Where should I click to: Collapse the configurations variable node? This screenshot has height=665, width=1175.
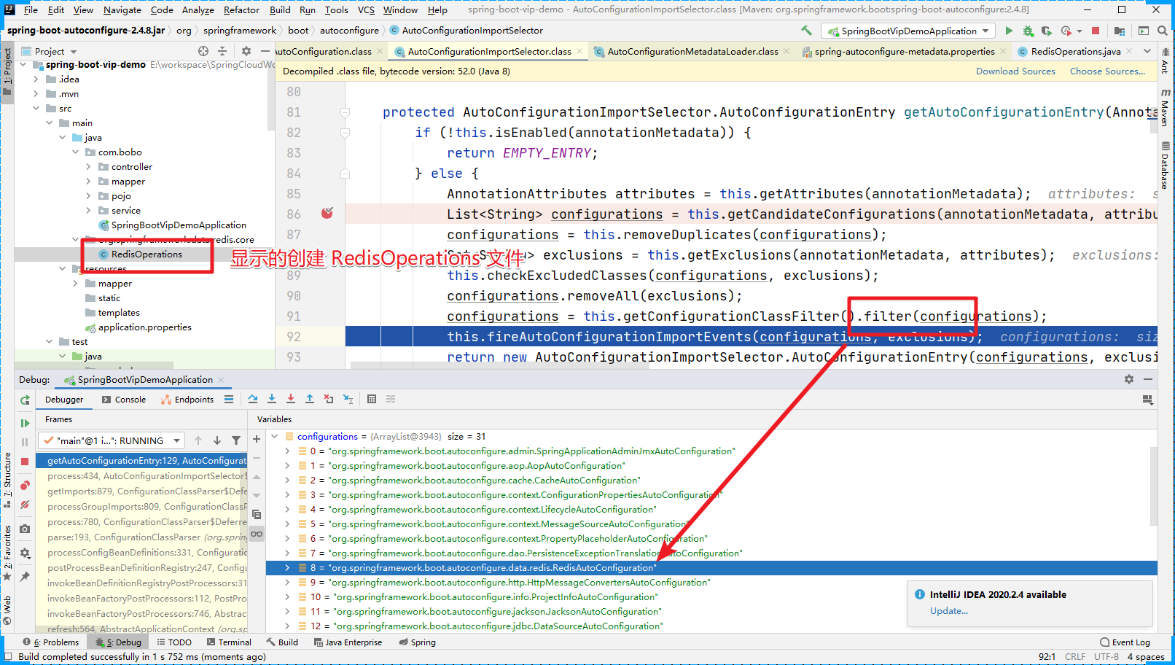275,436
